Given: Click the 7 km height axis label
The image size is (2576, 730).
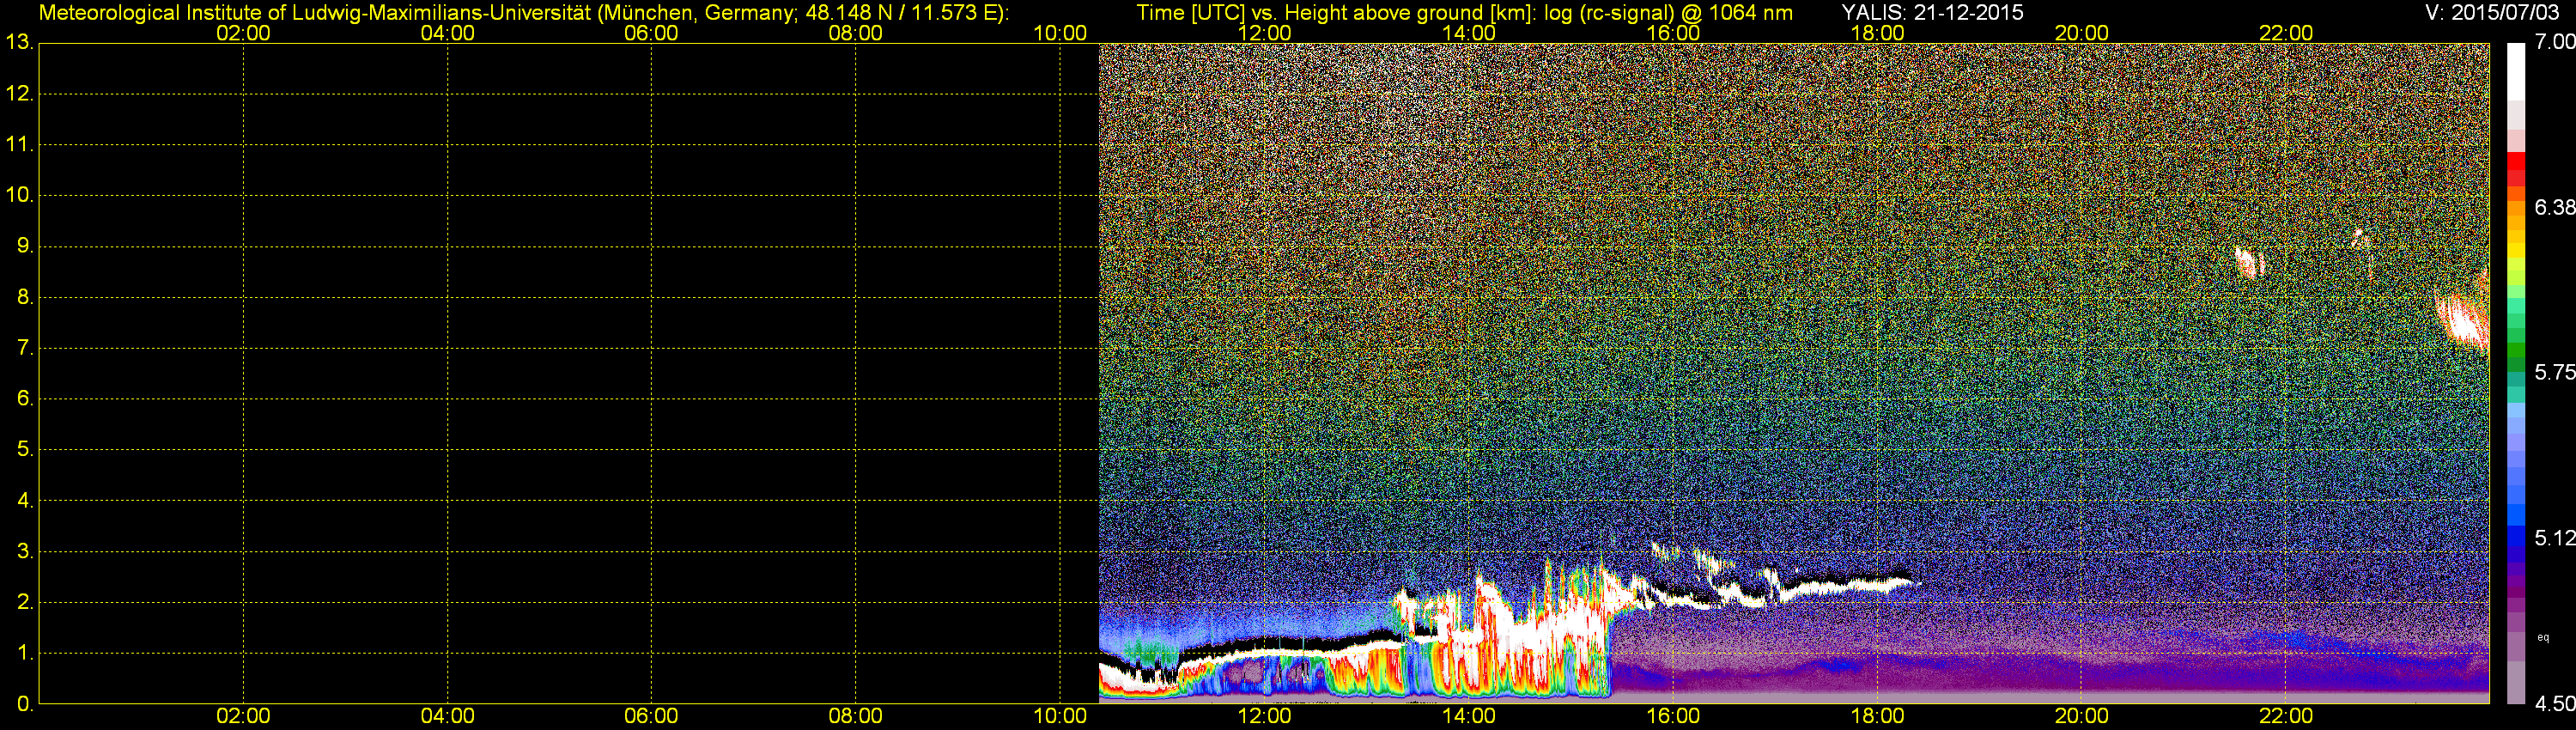Looking at the screenshot, I should 25,348.
